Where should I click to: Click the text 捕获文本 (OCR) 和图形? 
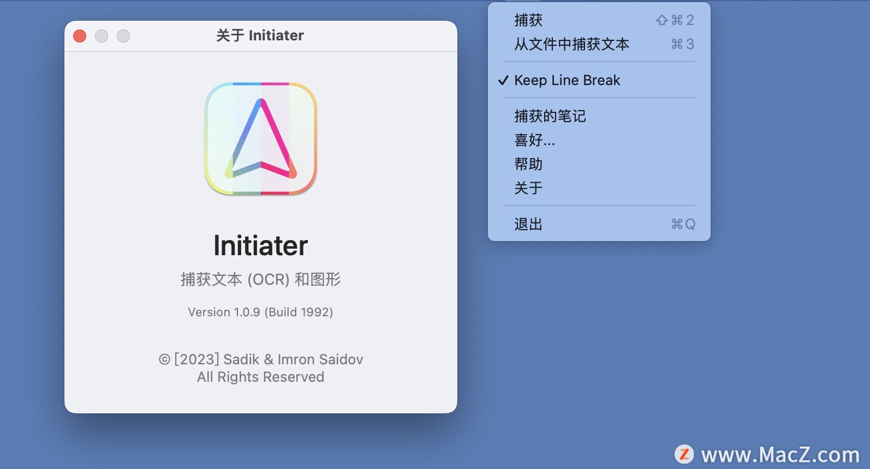[261, 279]
